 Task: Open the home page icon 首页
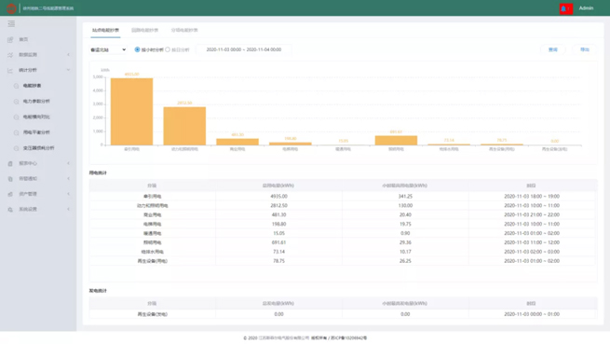[10, 39]
